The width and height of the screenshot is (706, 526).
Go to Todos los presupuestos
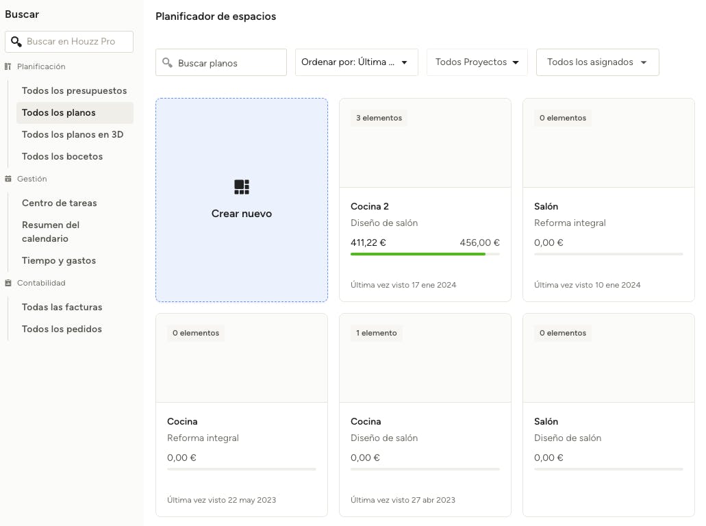coord(74,90)
